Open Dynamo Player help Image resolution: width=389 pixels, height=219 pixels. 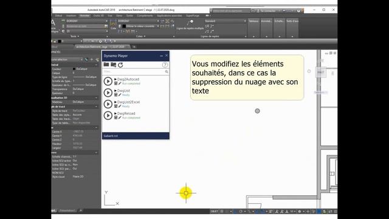click(165, 65)
